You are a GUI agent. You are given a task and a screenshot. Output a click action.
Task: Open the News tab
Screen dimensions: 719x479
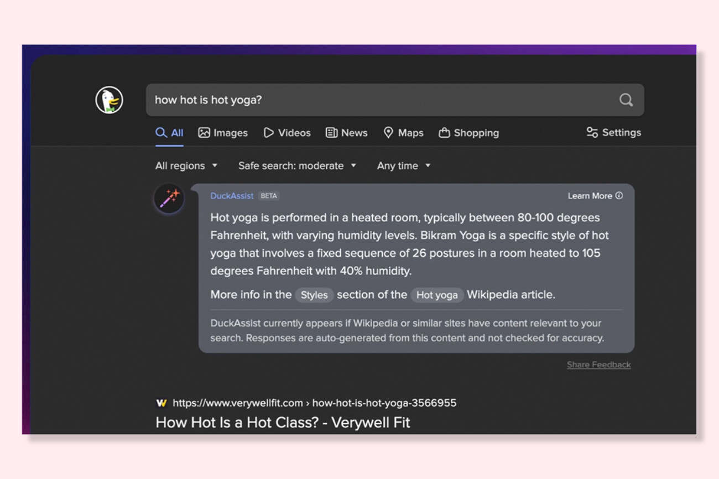(347, 133)
